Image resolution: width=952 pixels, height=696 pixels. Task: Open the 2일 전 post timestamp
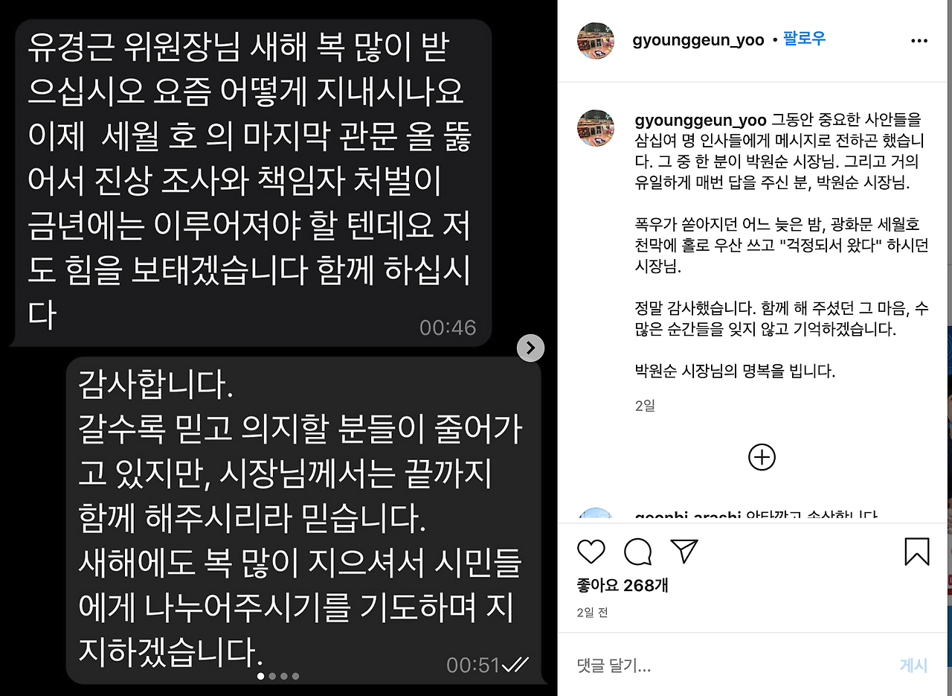tap(593, 613)
